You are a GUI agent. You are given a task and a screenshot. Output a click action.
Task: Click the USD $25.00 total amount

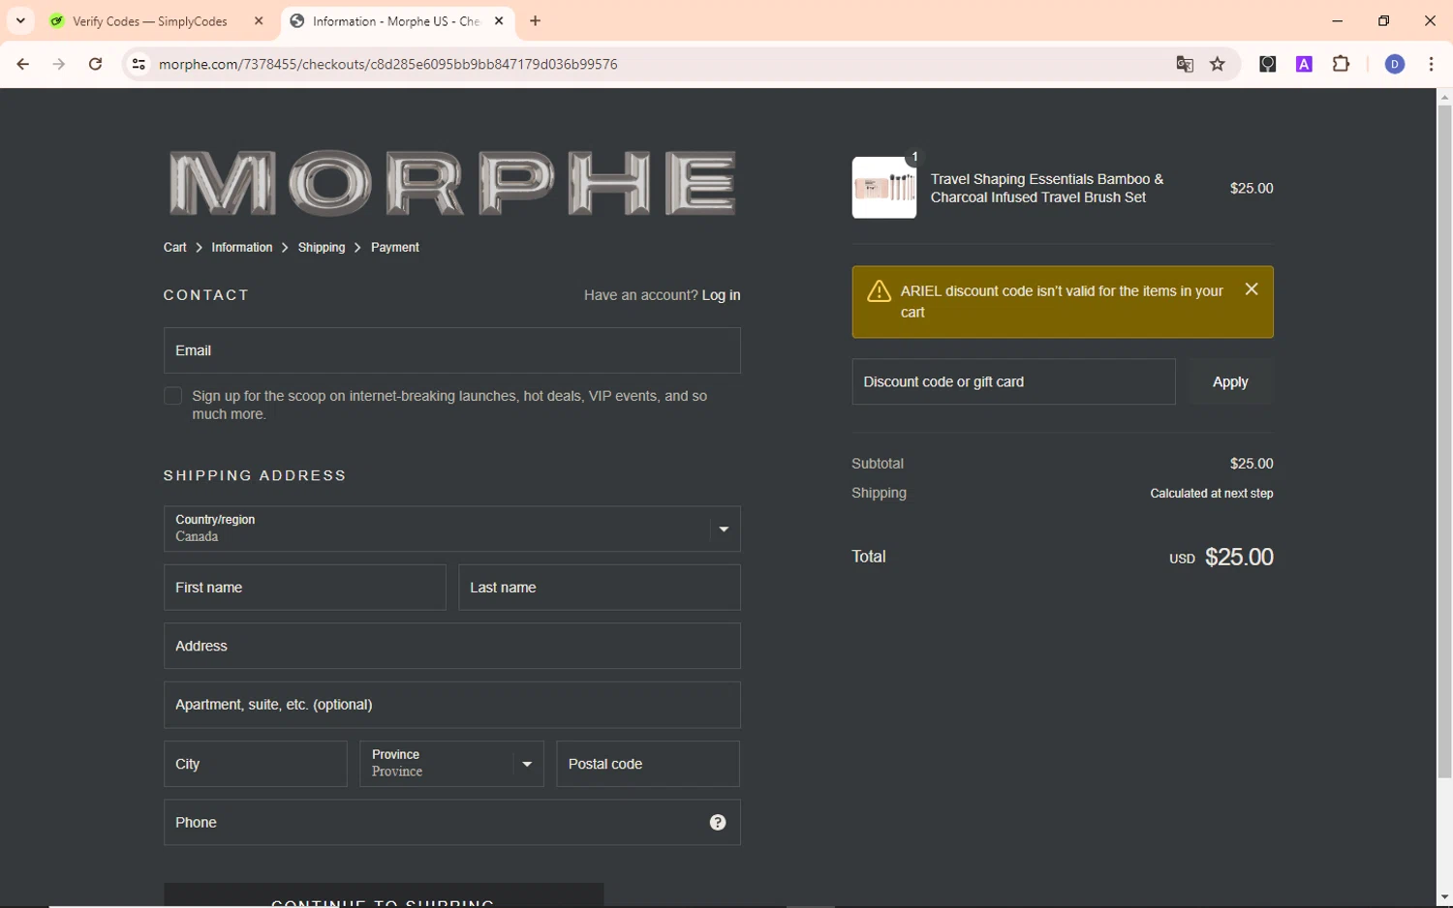(x=1221, y=557)
